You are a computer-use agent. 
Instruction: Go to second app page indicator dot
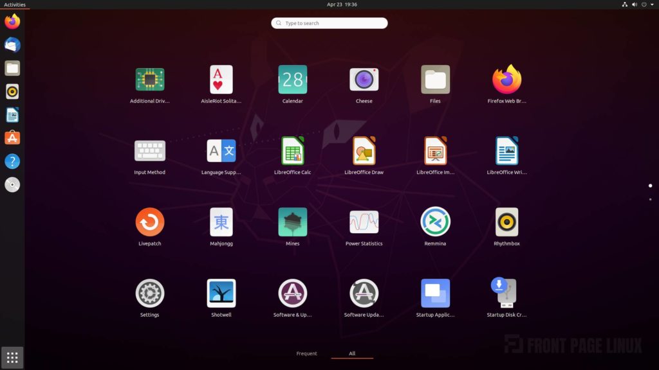coord(650,199)
